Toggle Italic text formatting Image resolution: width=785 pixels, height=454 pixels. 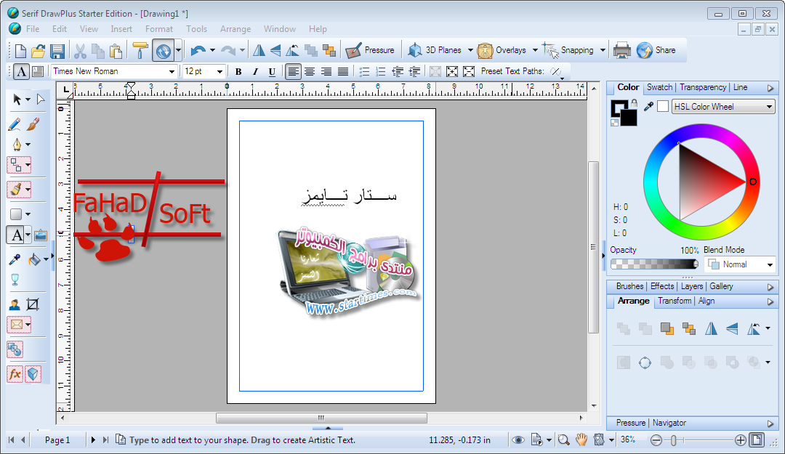(x=255, y=71)
